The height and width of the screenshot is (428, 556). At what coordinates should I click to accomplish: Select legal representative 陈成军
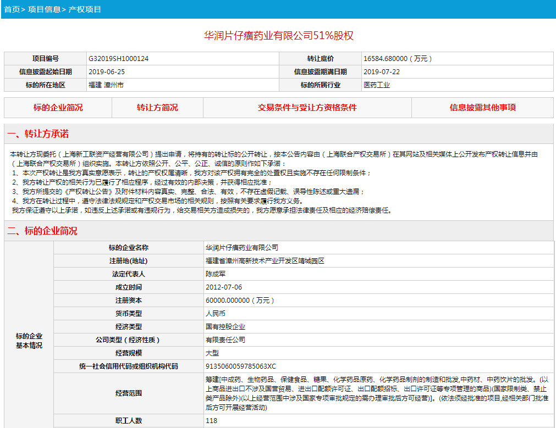tap(216, 274)
